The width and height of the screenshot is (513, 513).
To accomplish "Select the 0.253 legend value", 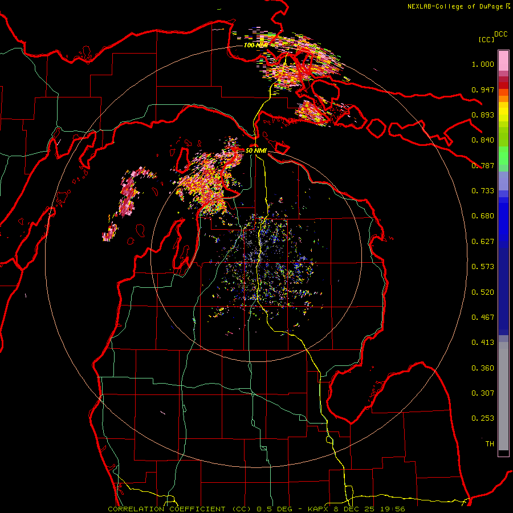I will click(483, 418).
